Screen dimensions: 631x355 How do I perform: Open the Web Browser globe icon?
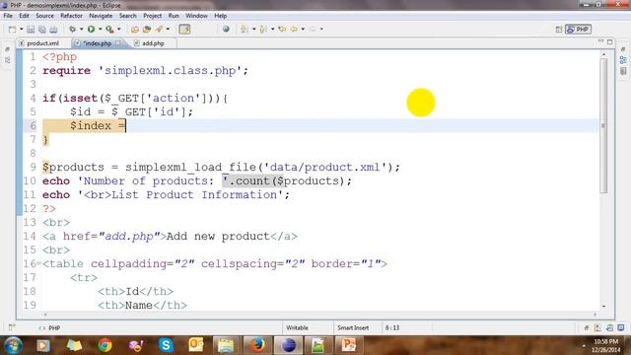point(226,29)
